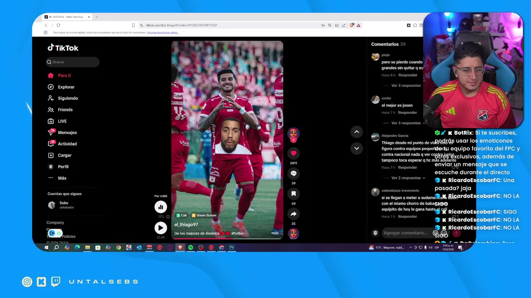531x298 pixels.
Task: Select the TikTok URL in the address bar
Action: click(x=181, y=25)
